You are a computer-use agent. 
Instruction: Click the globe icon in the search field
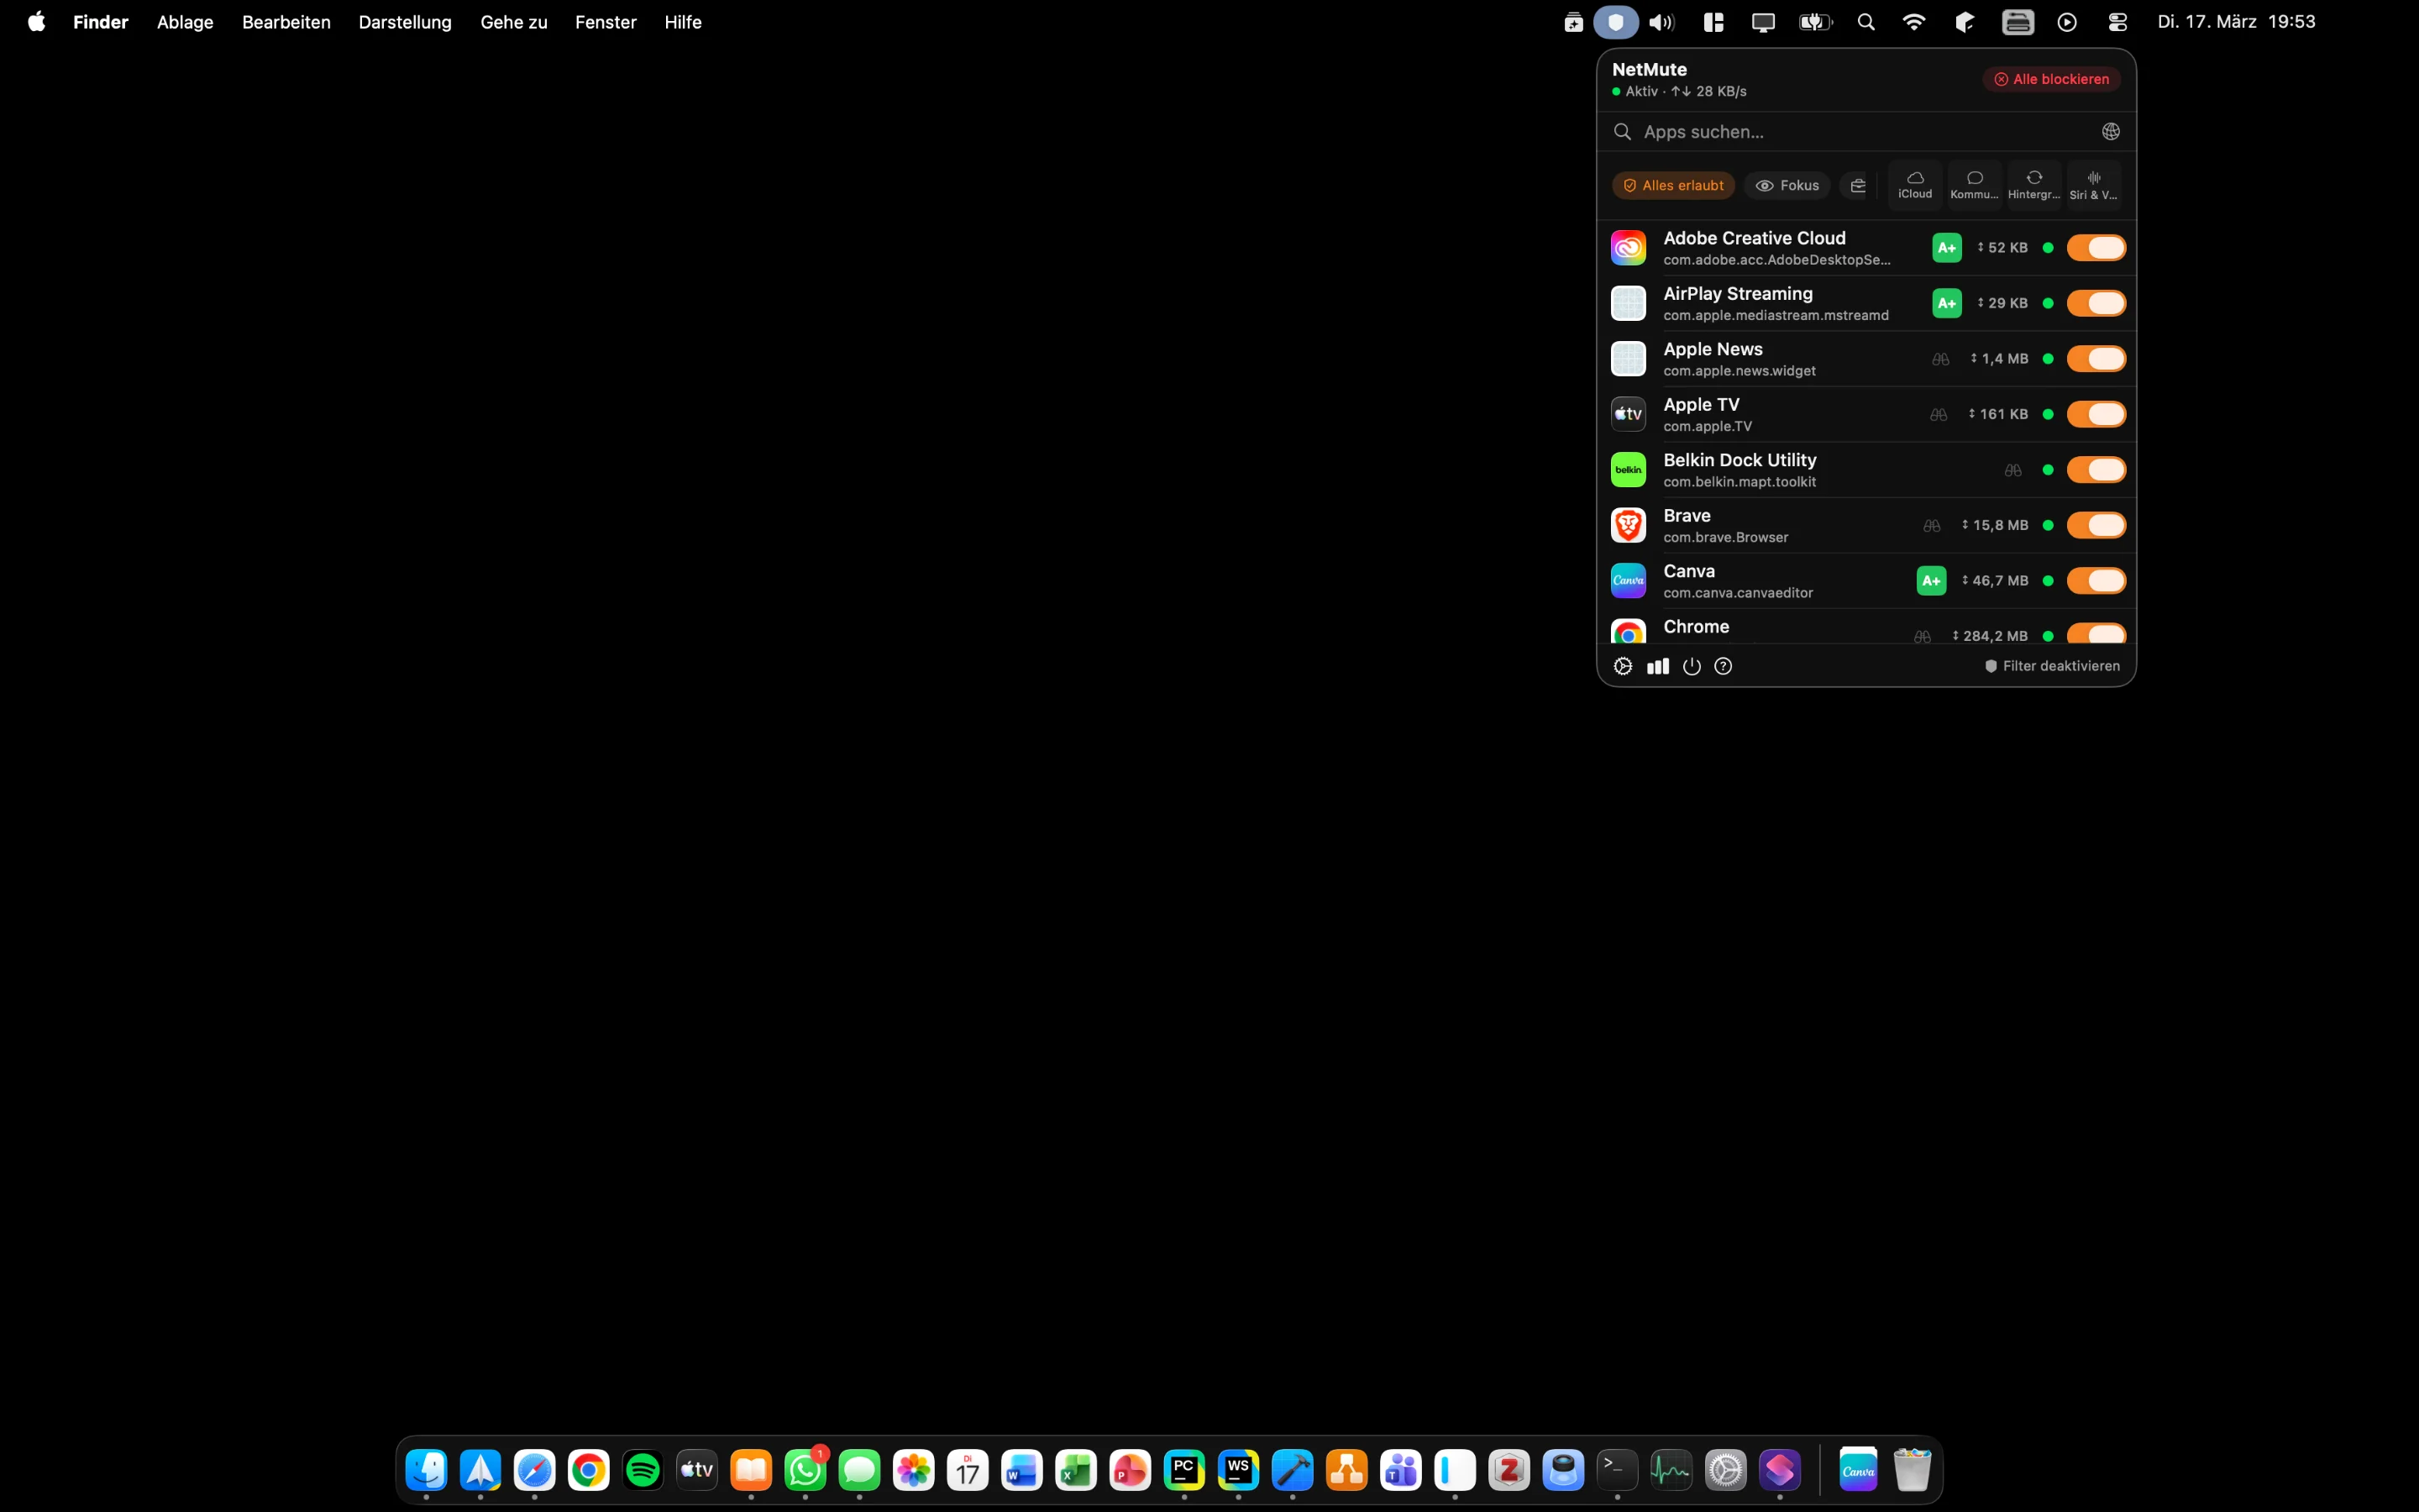tap(2111, 131)
